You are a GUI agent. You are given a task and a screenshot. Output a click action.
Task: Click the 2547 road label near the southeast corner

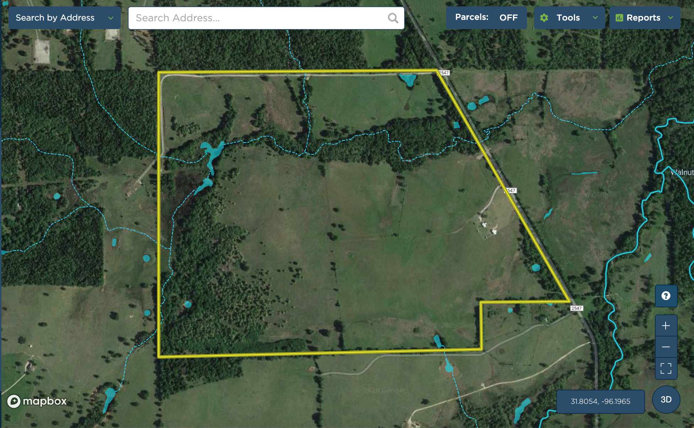(x=576, y=308)
